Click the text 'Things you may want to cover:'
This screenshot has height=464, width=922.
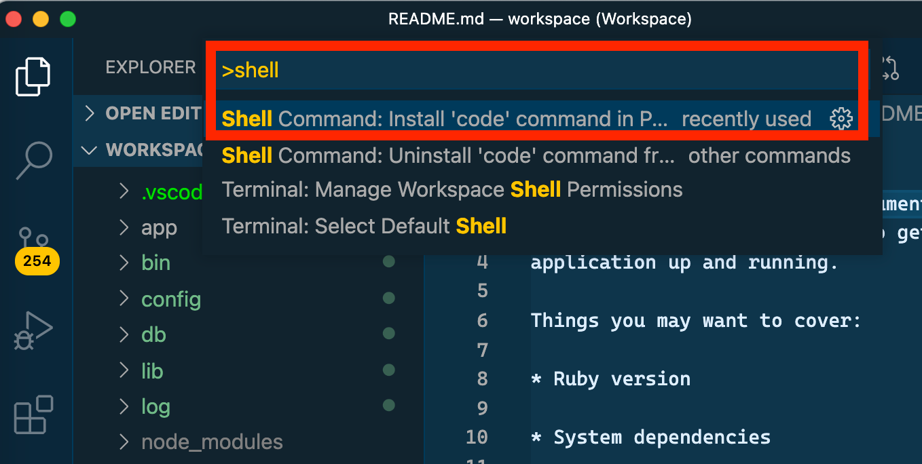coord(696,320)
